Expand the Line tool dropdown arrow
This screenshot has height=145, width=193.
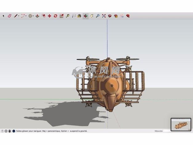[18, 16]
